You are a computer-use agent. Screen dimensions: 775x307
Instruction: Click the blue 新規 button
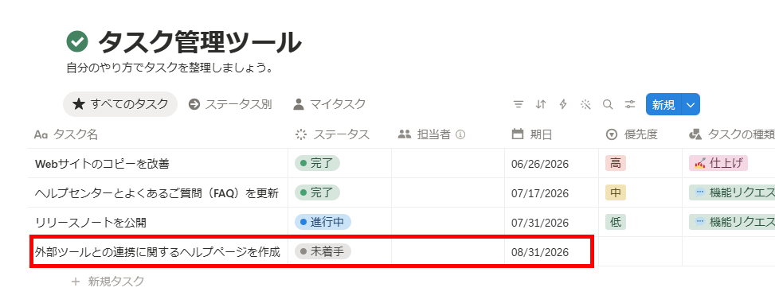(x=663, y=105)
